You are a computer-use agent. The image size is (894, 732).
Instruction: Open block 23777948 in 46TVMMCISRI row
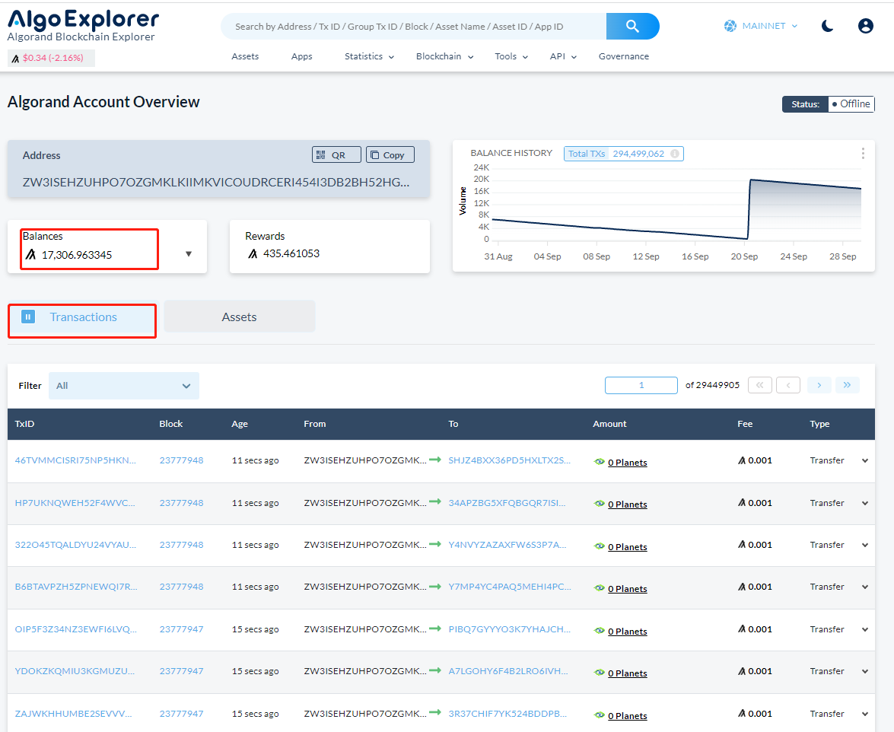[x=181, y=460]
